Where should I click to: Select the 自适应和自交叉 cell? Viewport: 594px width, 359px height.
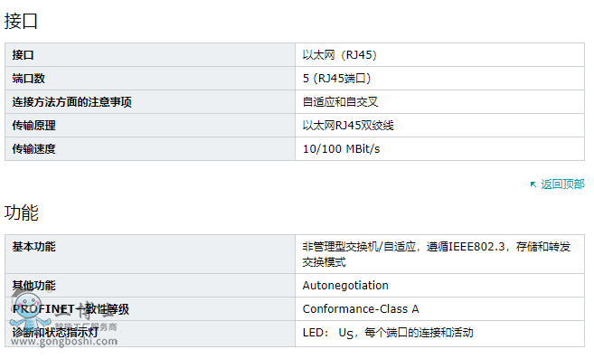pyautogui.click(x=439, y=102)
